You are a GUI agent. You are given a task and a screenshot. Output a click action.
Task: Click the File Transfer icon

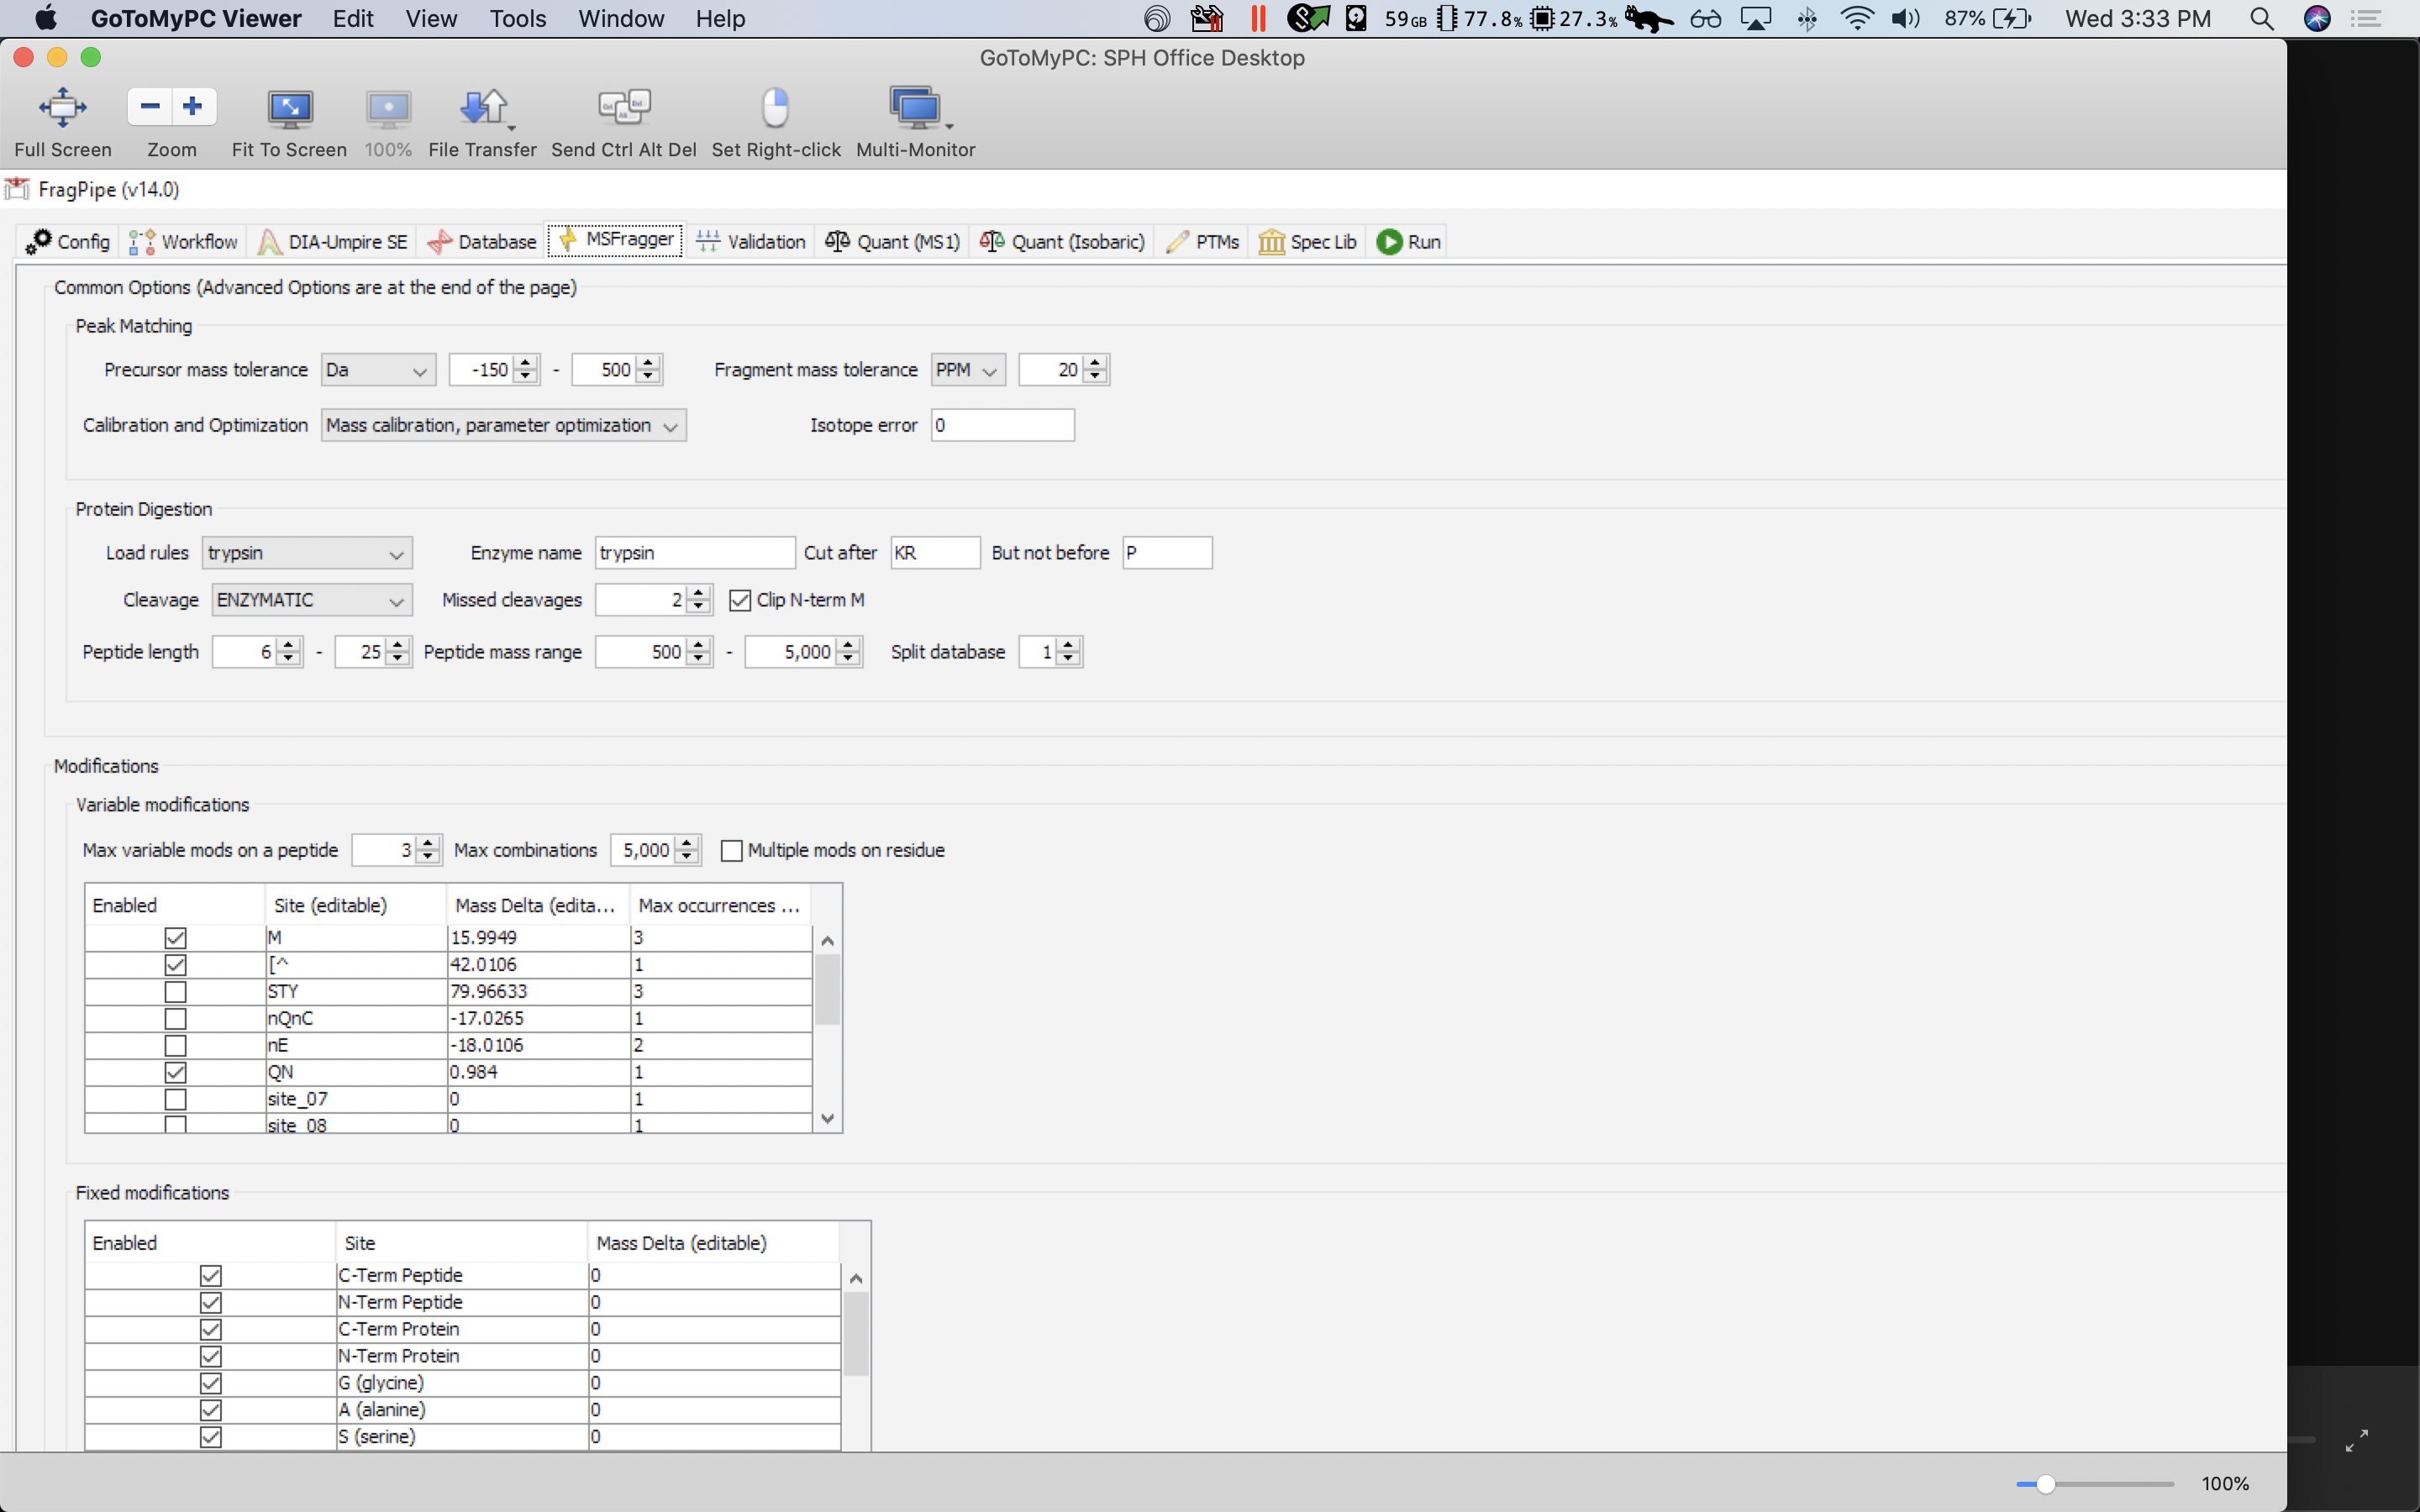tap(482, 107)
